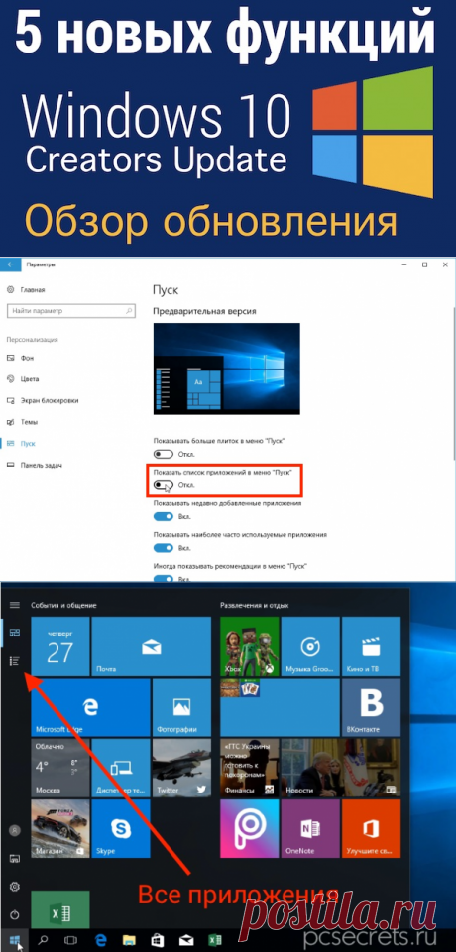Image resolution: width=456 pixels, height=952 pixels.
Task: Select Панель задач in sidebar
Action: click(36, 465)
